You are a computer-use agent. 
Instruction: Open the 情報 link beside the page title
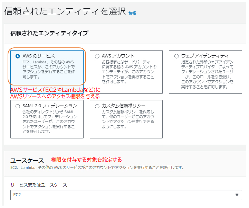[132, 13]
